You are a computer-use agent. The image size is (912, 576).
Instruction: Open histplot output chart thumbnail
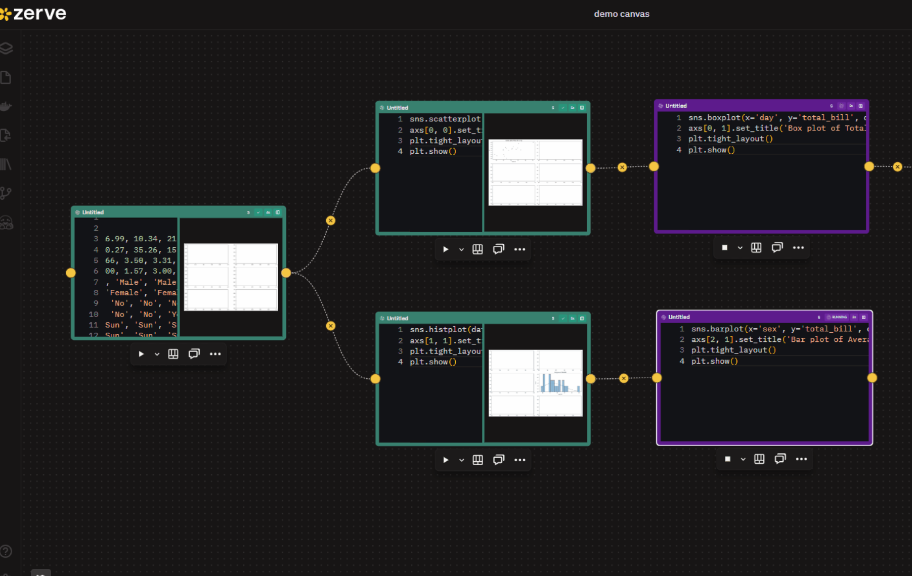pyautogui.click(x=536, y=383)
